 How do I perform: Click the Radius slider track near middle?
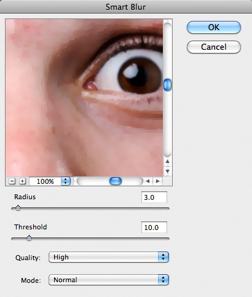(x=90, y=208)
